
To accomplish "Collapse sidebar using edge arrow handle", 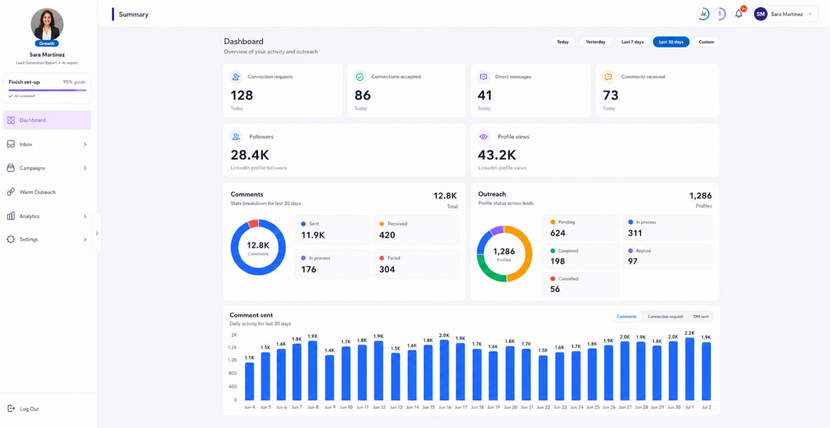I will [x=97, y=234].
